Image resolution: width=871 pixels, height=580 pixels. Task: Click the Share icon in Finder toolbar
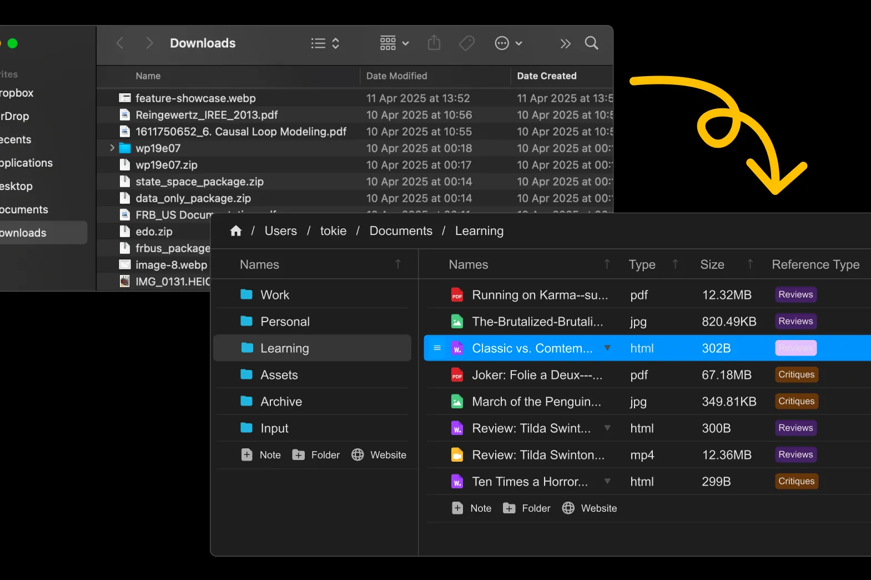[x=434, y=43]
